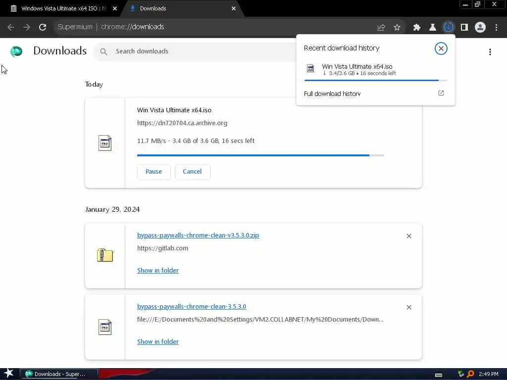Click the ISO file icon in popup

[310, 68]
